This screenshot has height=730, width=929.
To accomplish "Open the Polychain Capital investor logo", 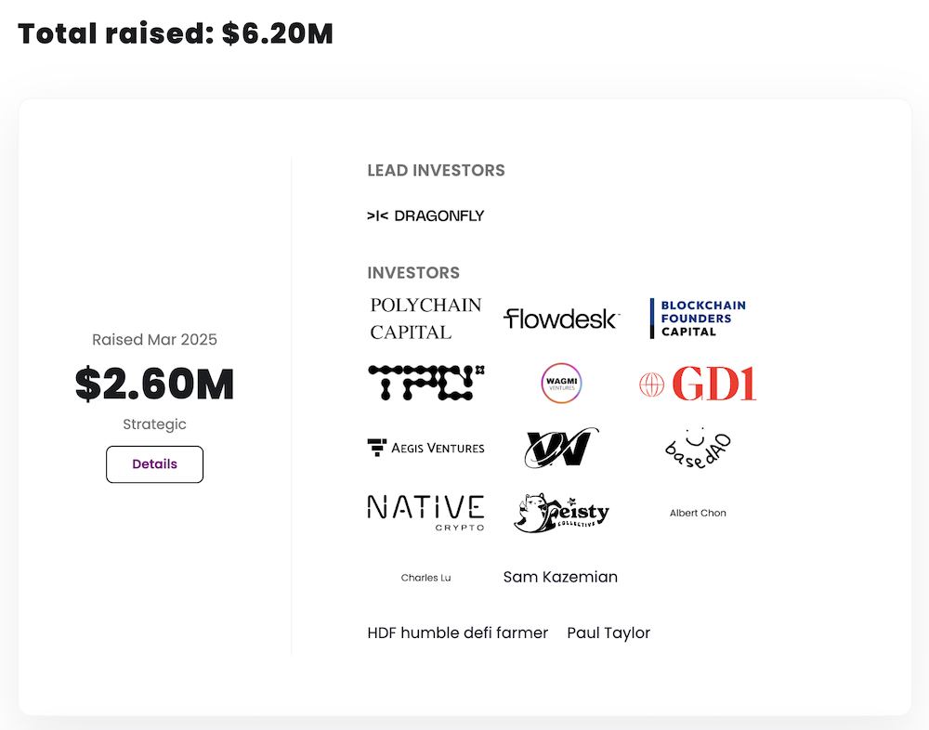I will coord(425,317).
